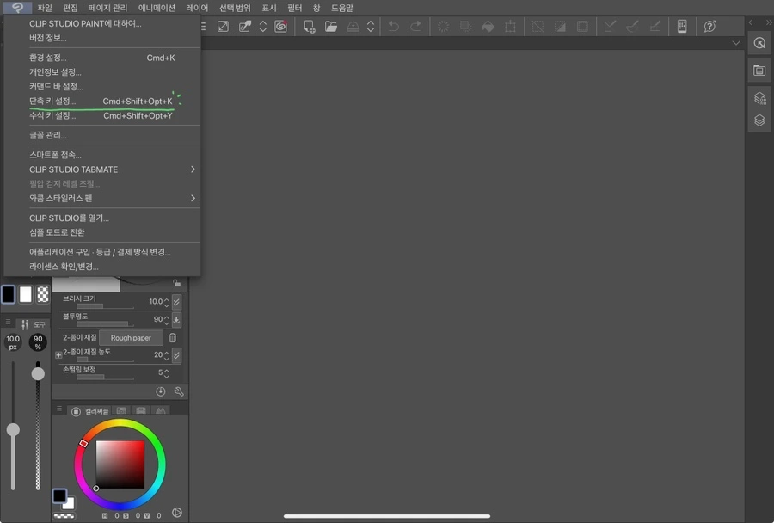774x523 pixels.
Task: Delete paper texture with trash icon
Action: point(172,338)
